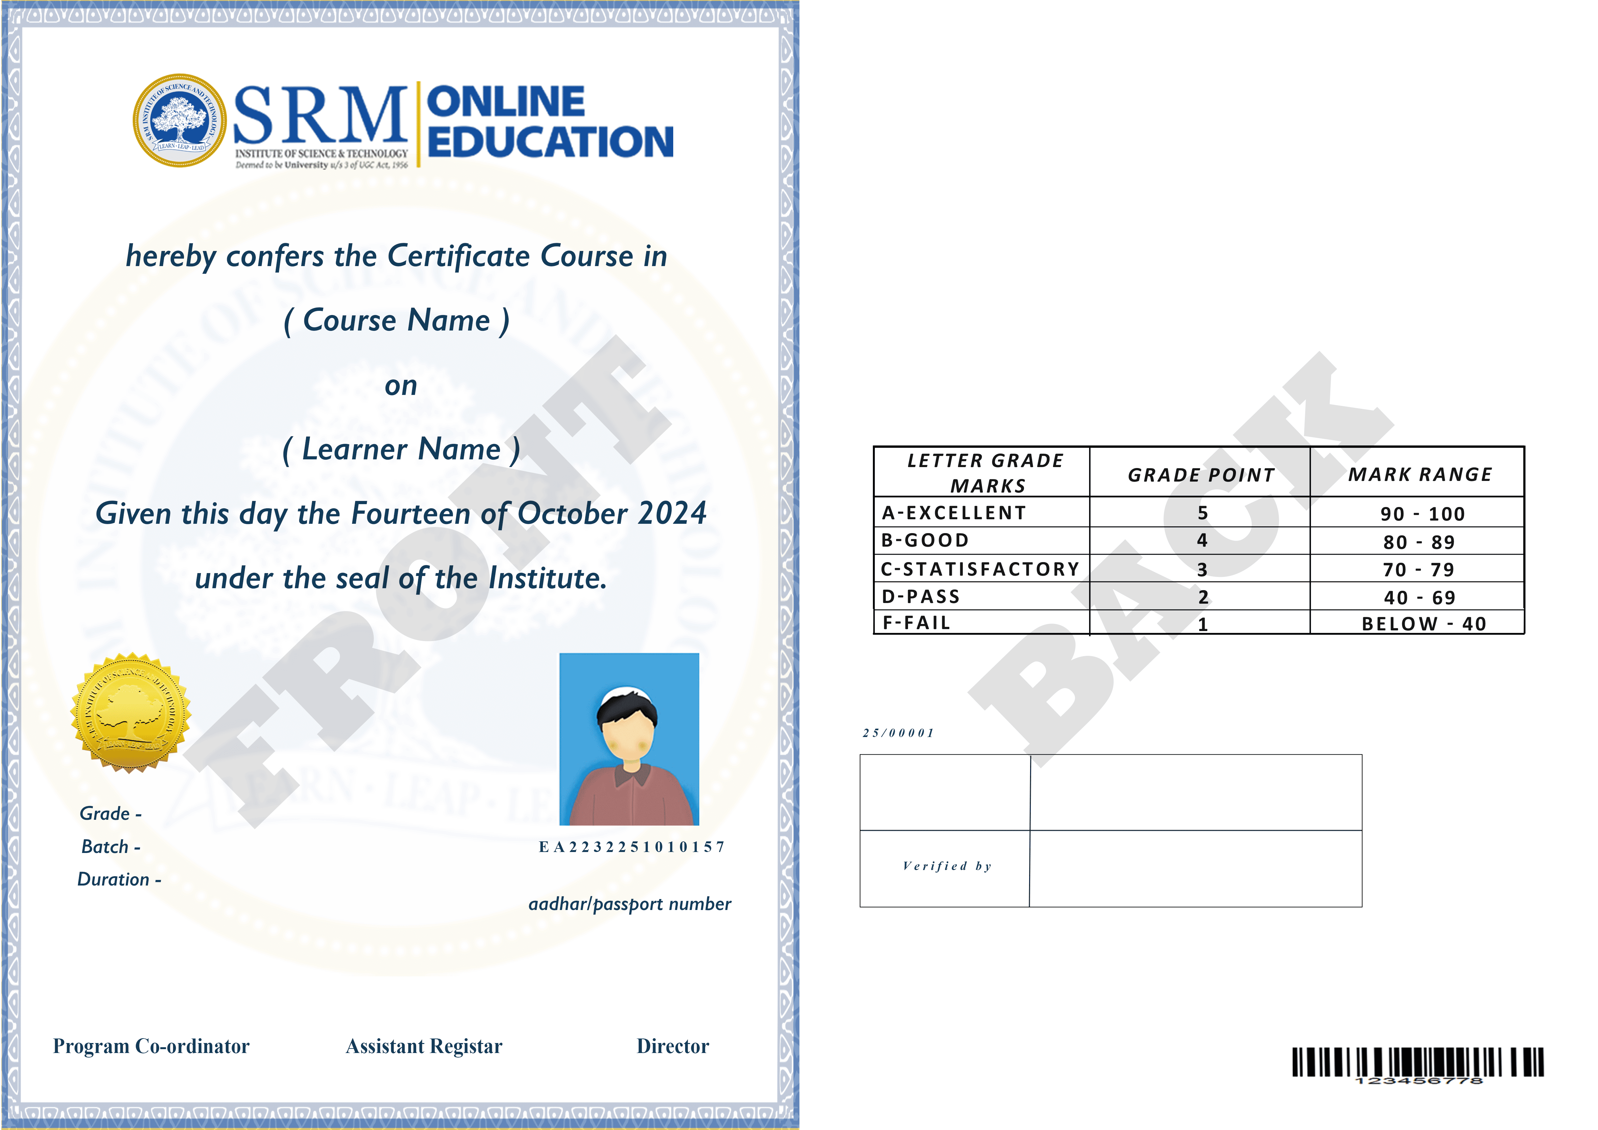The height and width of the screenshot is (1130, 1598).
Task: Select the 'B-GOOD' table cell
Action: click(x=982, y=541)
